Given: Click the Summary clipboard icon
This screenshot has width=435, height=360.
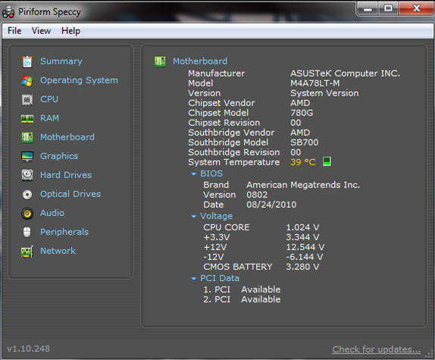Looking at the screenshot, I should pos(27,61).
